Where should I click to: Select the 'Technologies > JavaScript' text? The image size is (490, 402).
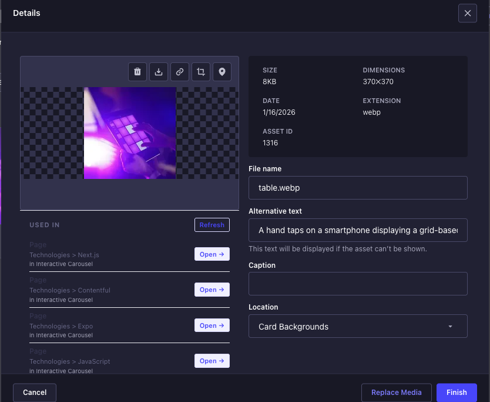point(70,361)
